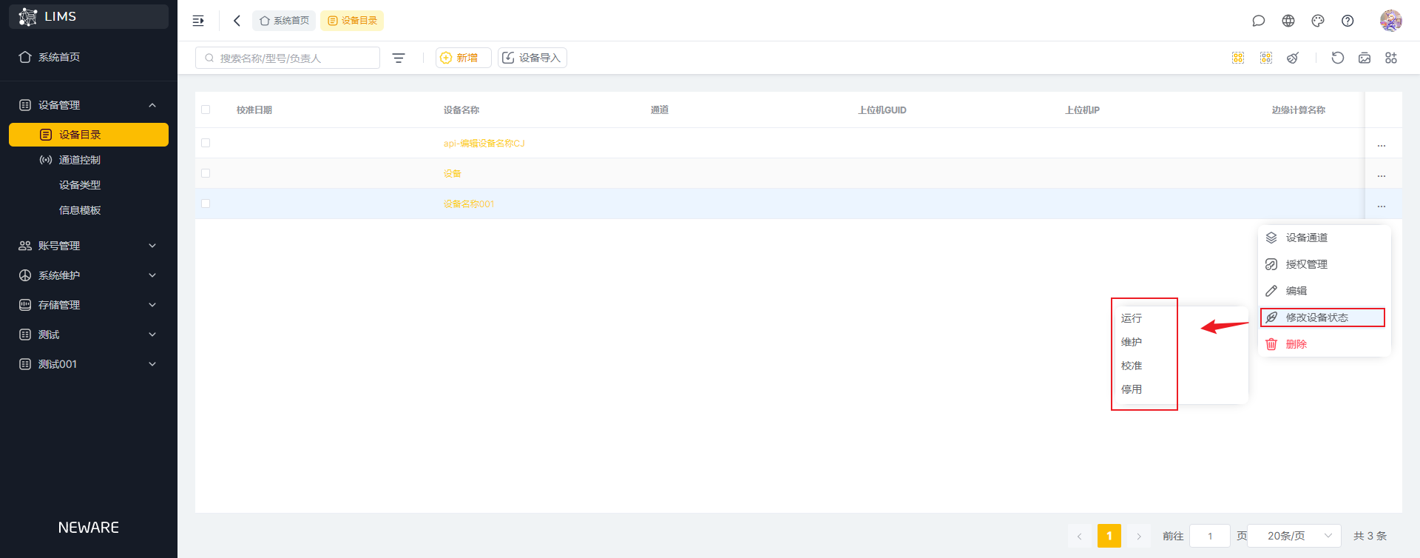Image resolution: width=1420 pixels, height=558 pixels.
Task: Click the 设备导入 button
Action: pos(532,58)
